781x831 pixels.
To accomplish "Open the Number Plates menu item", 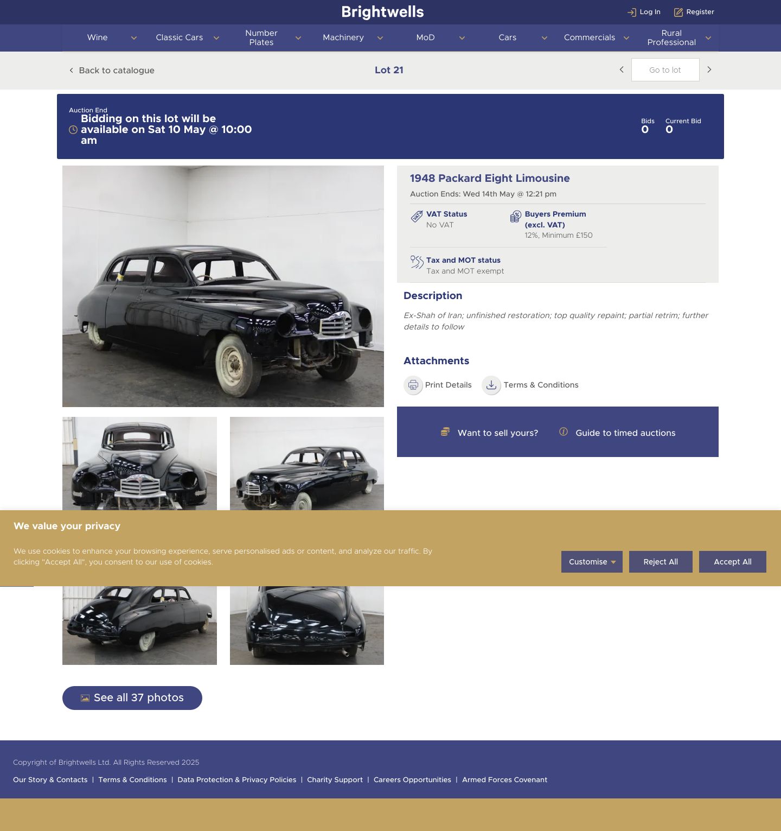I will (261, 37).
